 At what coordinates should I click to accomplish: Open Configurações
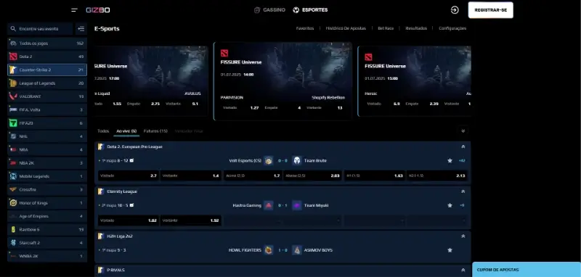452,28
